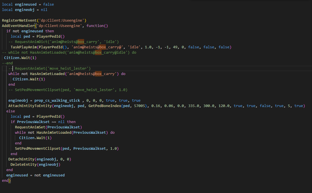Click the RegisterNetEvent function name
The image size is (312, 193).
click(19, 20)
